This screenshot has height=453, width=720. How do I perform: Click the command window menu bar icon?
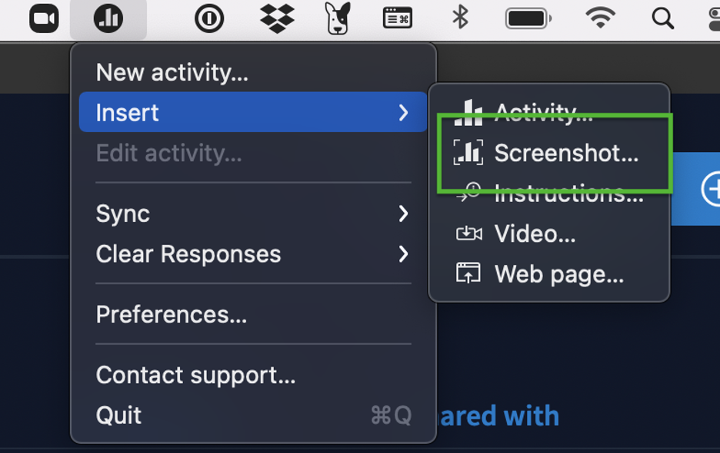[x=397, y=18]
